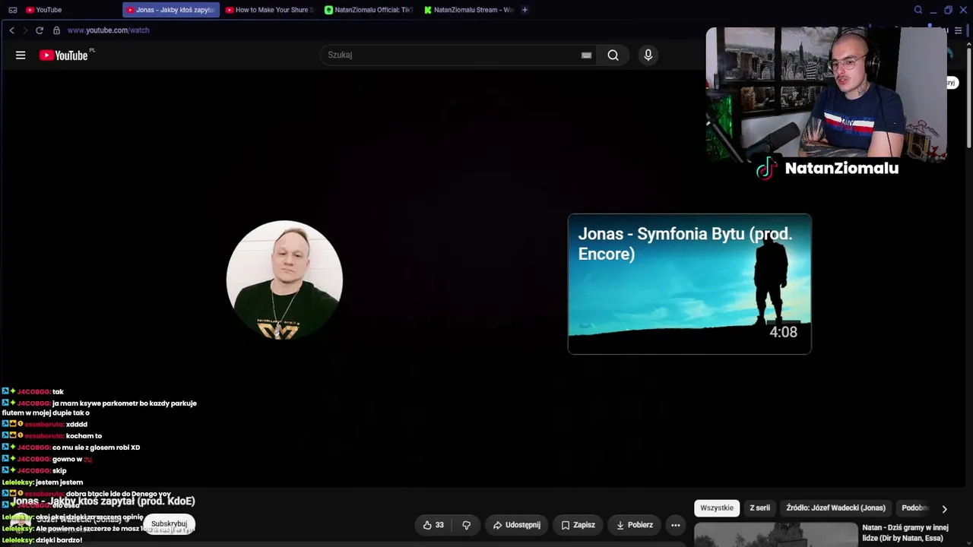Filter by 'Źródło: Józef Wadecki (Jonas)' chip
Image resolution: width=973 pixels, height=547 pixels.
(x=835, y=508)
